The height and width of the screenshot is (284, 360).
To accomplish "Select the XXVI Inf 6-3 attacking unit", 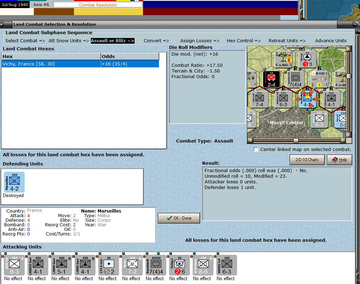I will (14, 265).
